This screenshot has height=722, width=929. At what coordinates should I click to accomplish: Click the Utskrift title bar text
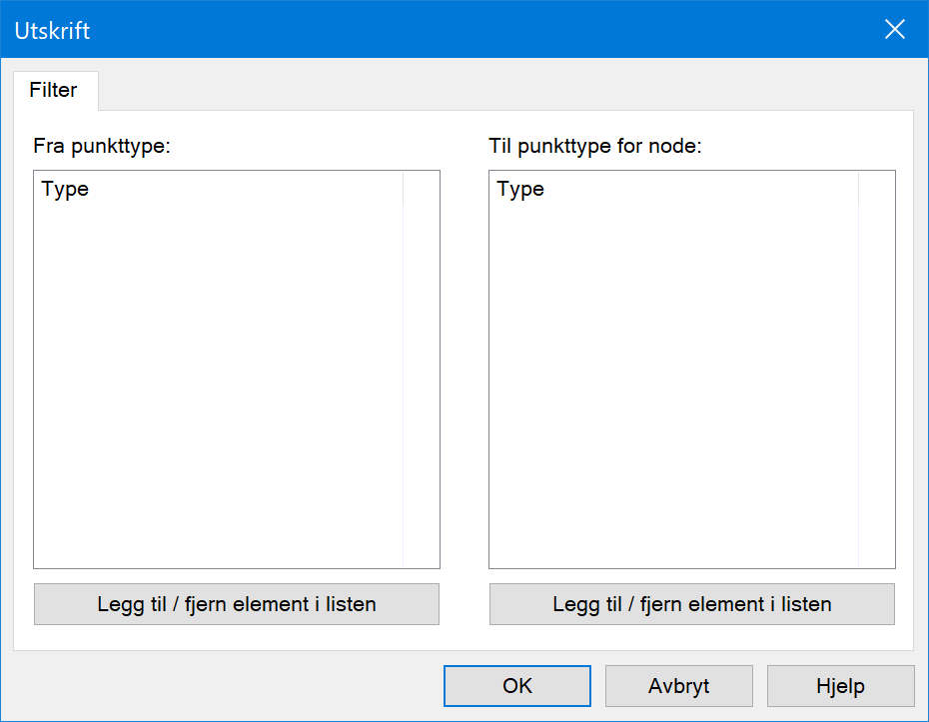coord(52,30)
